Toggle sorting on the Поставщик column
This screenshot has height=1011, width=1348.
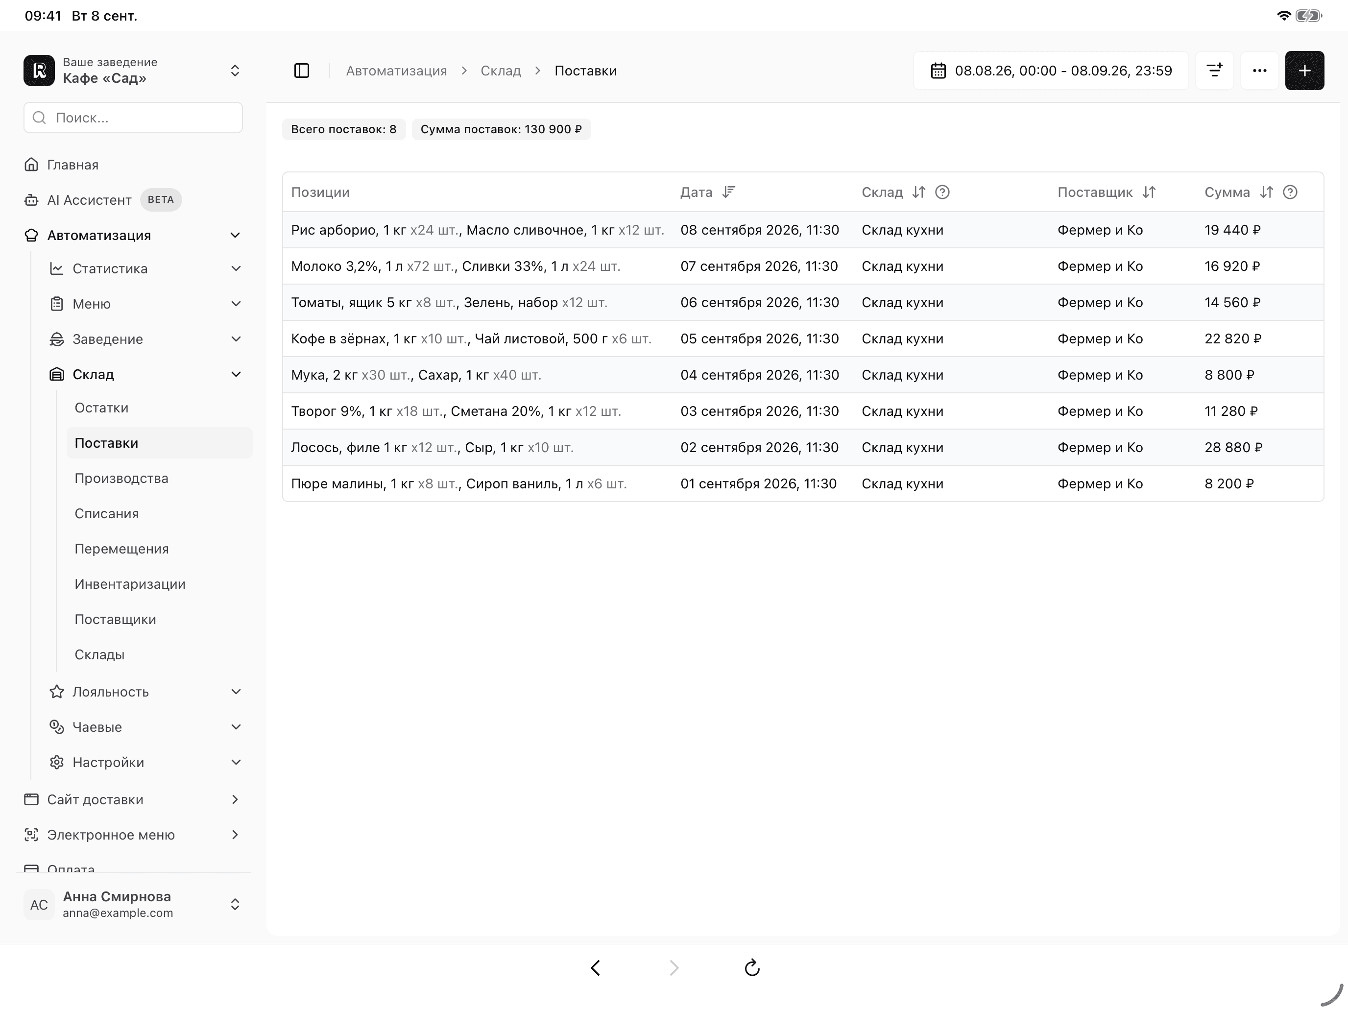[1149, 193]
